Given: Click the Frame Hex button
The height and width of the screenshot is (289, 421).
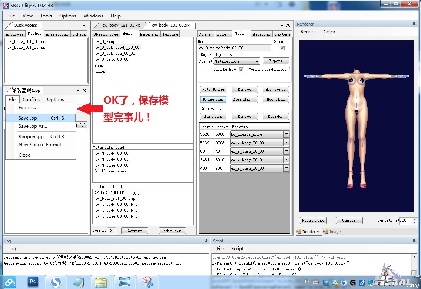Looking at the screenshot, I should tap(213, 99).
